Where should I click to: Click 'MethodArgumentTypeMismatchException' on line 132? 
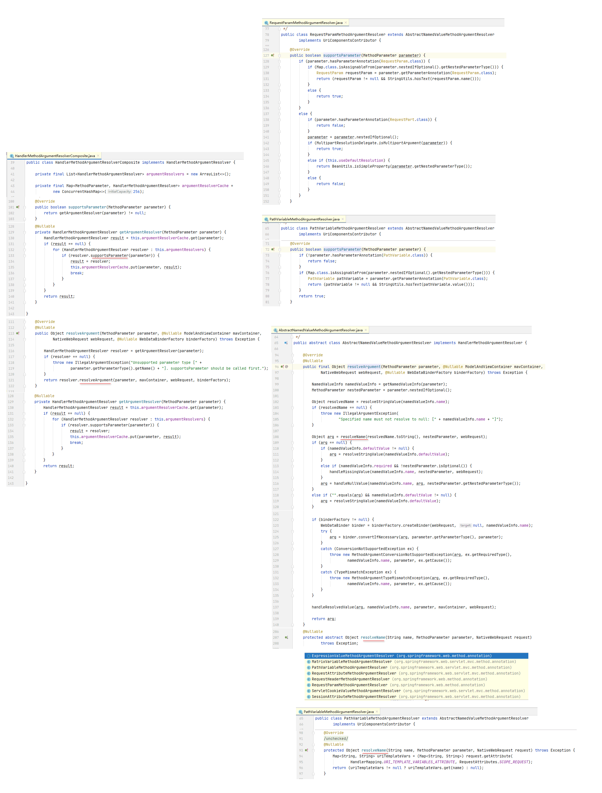(391, 578)
